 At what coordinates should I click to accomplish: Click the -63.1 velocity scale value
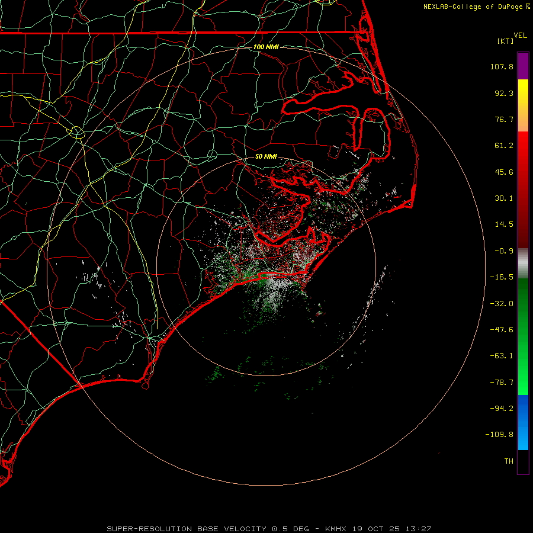click(x=502, y=356)
